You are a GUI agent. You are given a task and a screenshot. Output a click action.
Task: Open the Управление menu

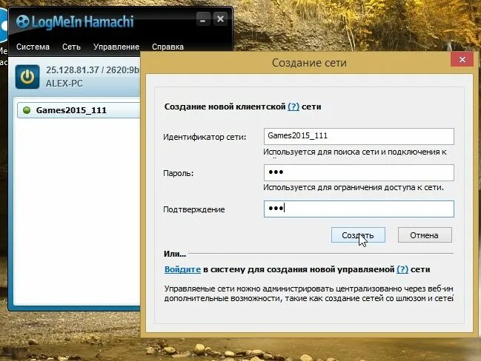(116, 47)
